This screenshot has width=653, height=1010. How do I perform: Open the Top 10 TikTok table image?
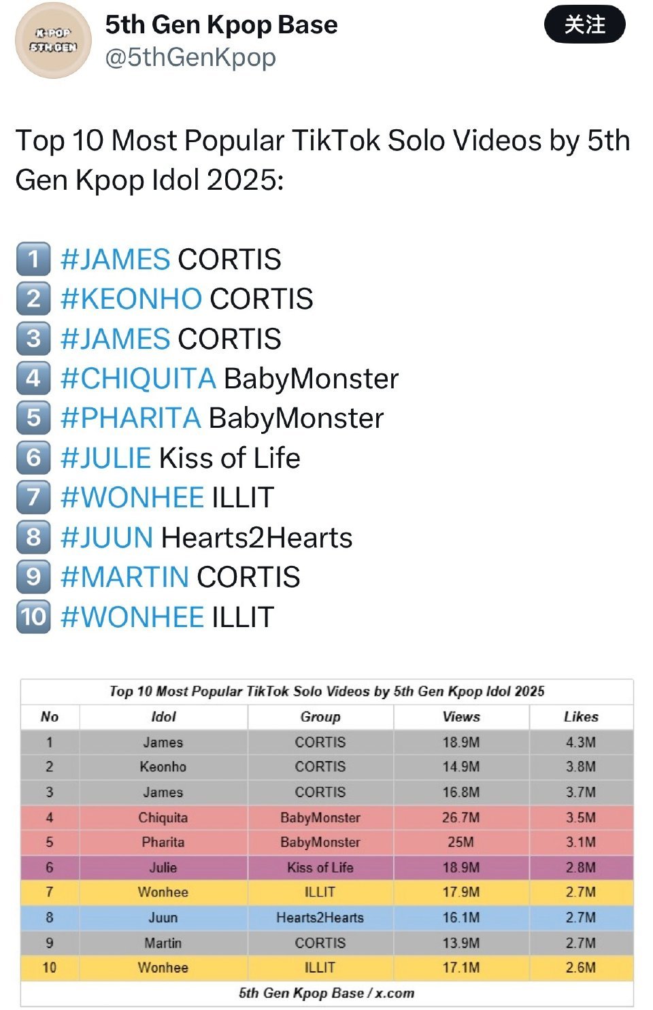pyautogui.click(x=326, y=843)
